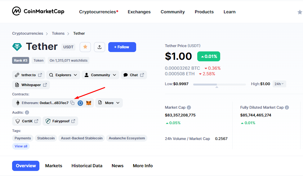The width and height of the screenshot is (303, 179).
Task: Expand the More contracts dropdown
Action: pos(109,103)
